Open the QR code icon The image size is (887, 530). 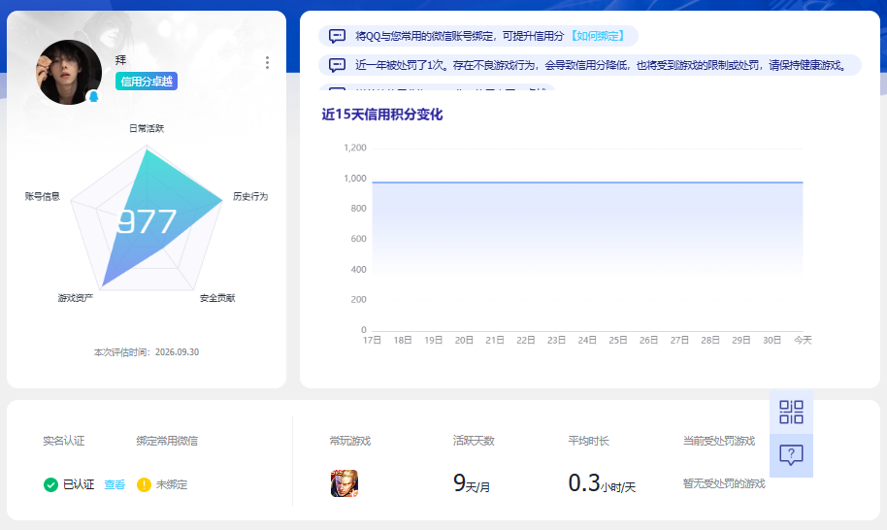point(791,412)
